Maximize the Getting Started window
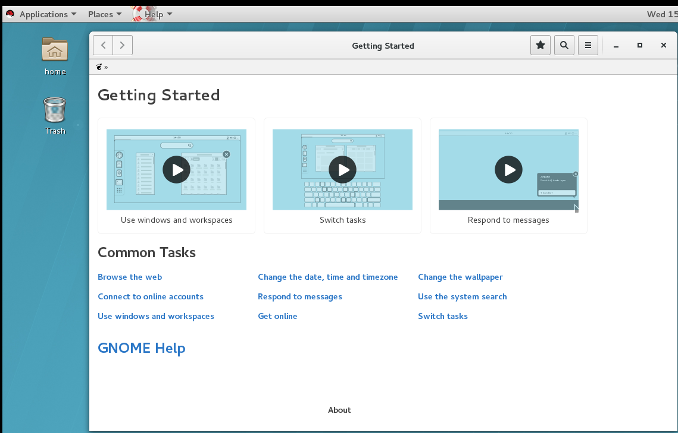 (x=640, y=45)
